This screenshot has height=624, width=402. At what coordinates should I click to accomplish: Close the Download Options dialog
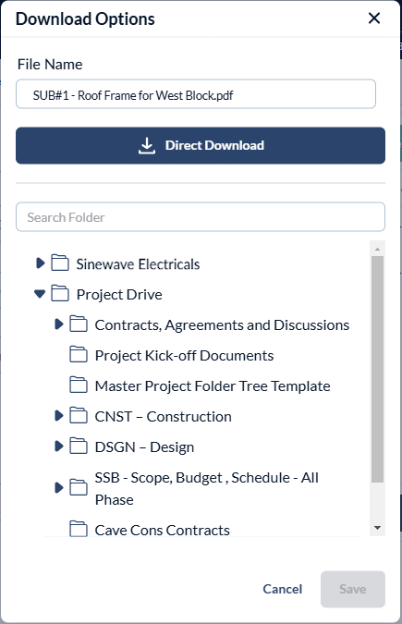[x=374, y=18]
